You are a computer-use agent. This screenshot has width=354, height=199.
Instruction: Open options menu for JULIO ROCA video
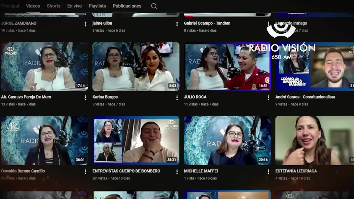[x=268, y=98]
